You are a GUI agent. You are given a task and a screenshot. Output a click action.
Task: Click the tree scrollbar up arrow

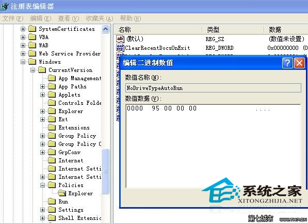(x=105, y=29)
